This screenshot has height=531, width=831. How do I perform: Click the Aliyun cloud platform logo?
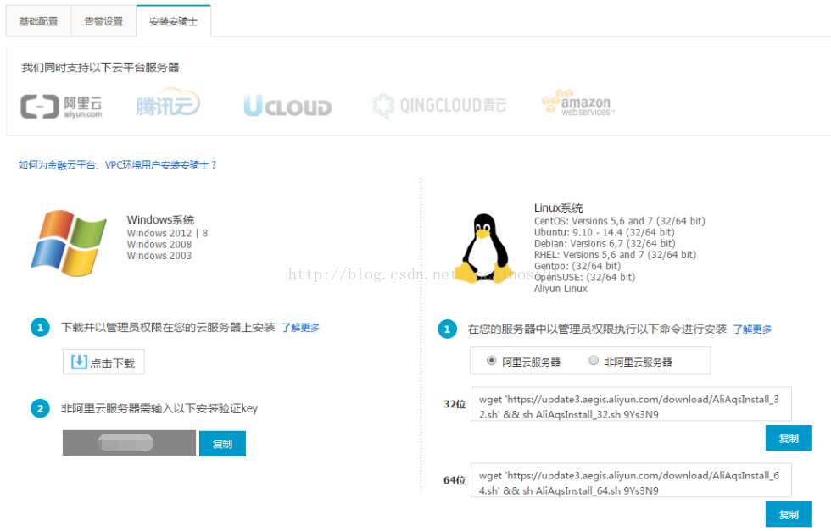pos(61,106)
